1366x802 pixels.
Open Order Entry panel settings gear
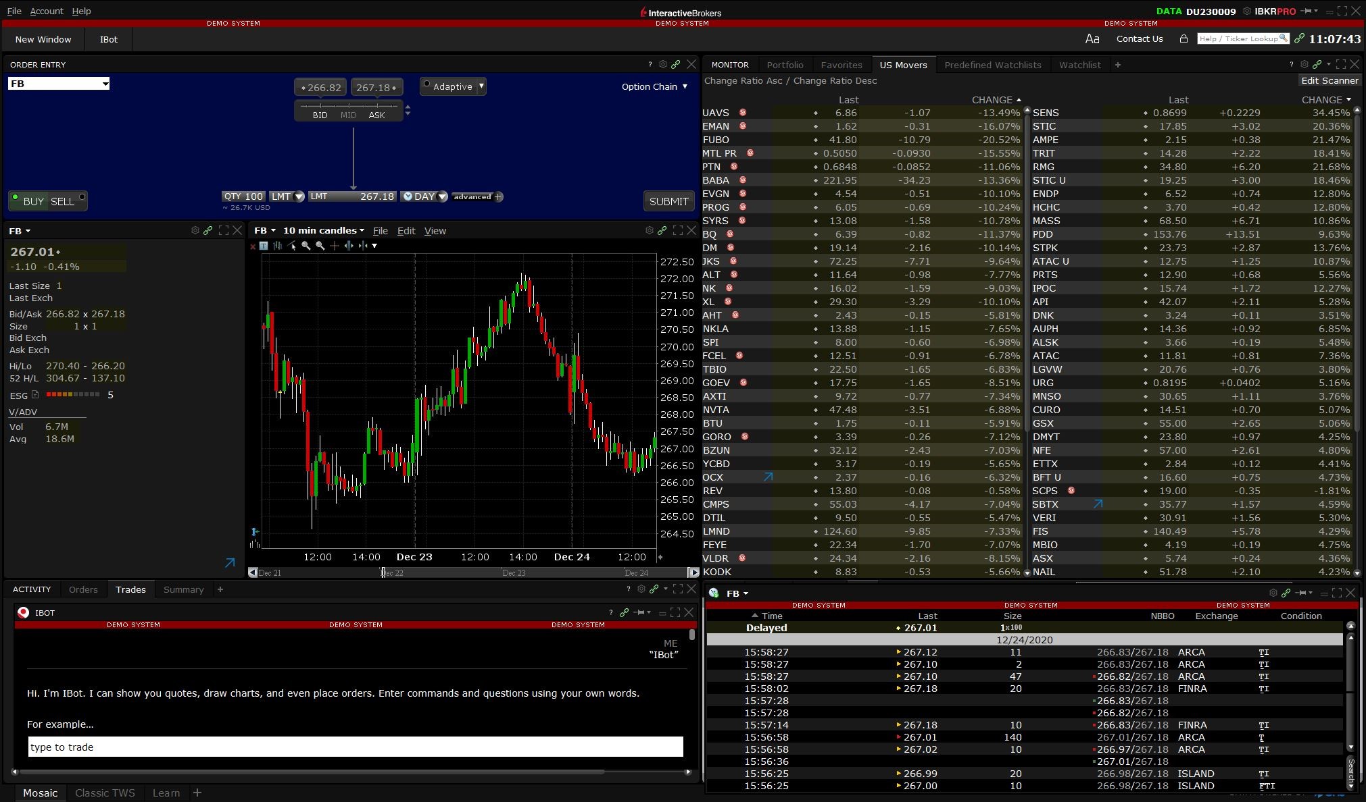point(663,65)
